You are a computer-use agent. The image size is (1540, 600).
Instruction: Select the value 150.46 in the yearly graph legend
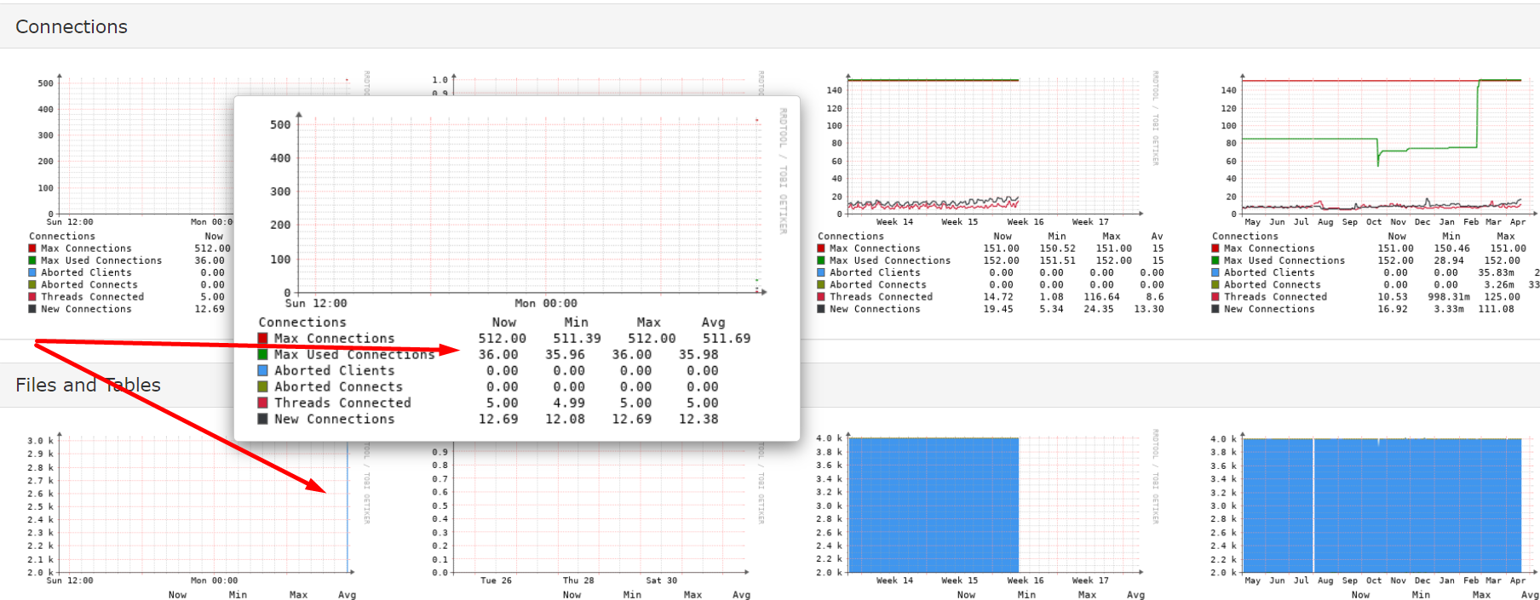(1451, 249)
